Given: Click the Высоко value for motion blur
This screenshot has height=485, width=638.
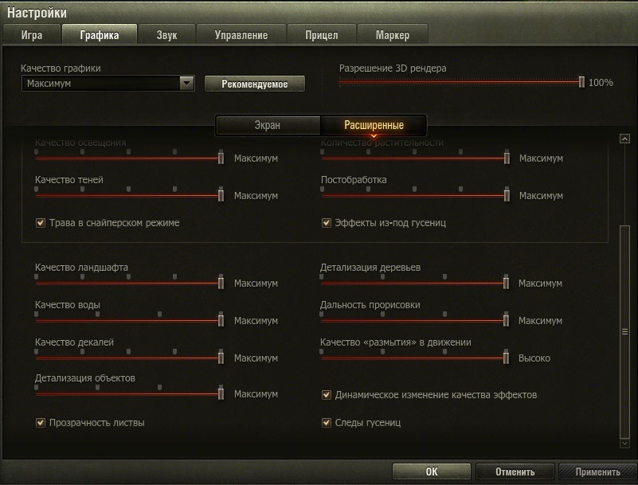Looking at the screenshot, I should (534, 358).
